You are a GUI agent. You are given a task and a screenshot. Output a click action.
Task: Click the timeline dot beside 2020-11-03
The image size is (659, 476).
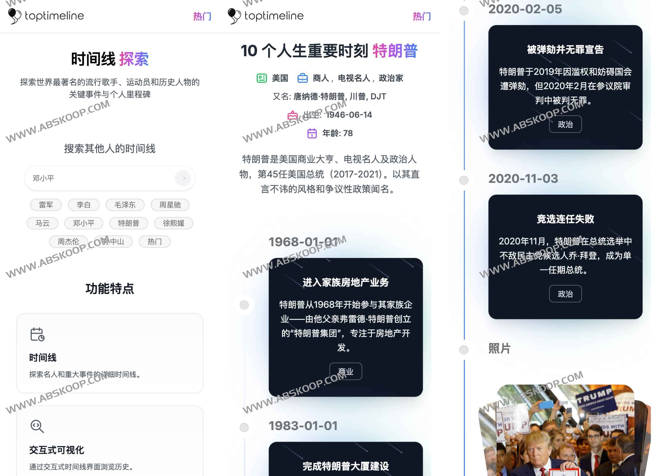(464, 180)
